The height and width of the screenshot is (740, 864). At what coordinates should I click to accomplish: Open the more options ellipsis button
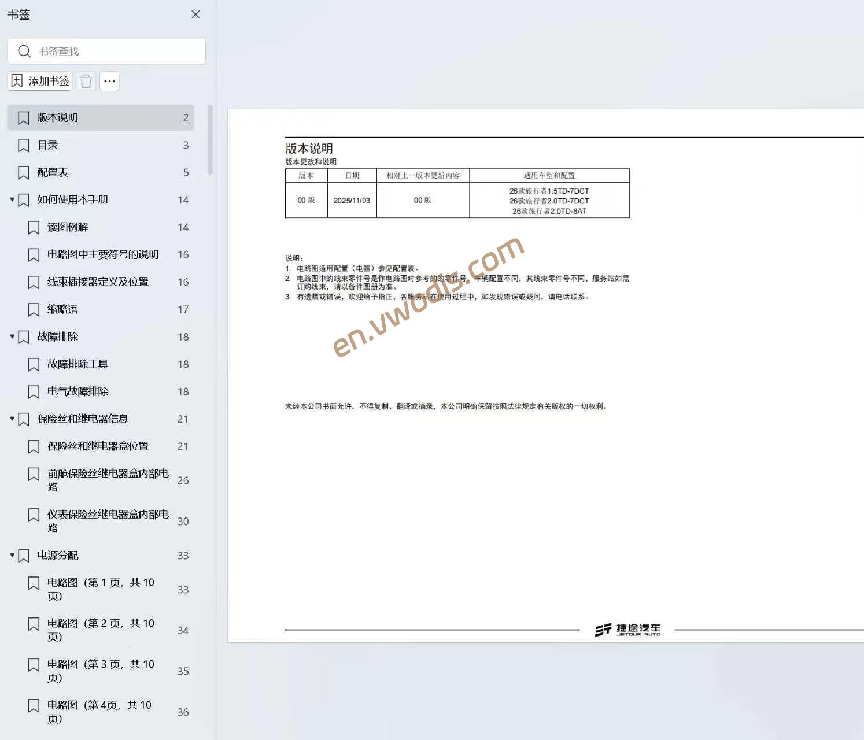tap(110, 81)
